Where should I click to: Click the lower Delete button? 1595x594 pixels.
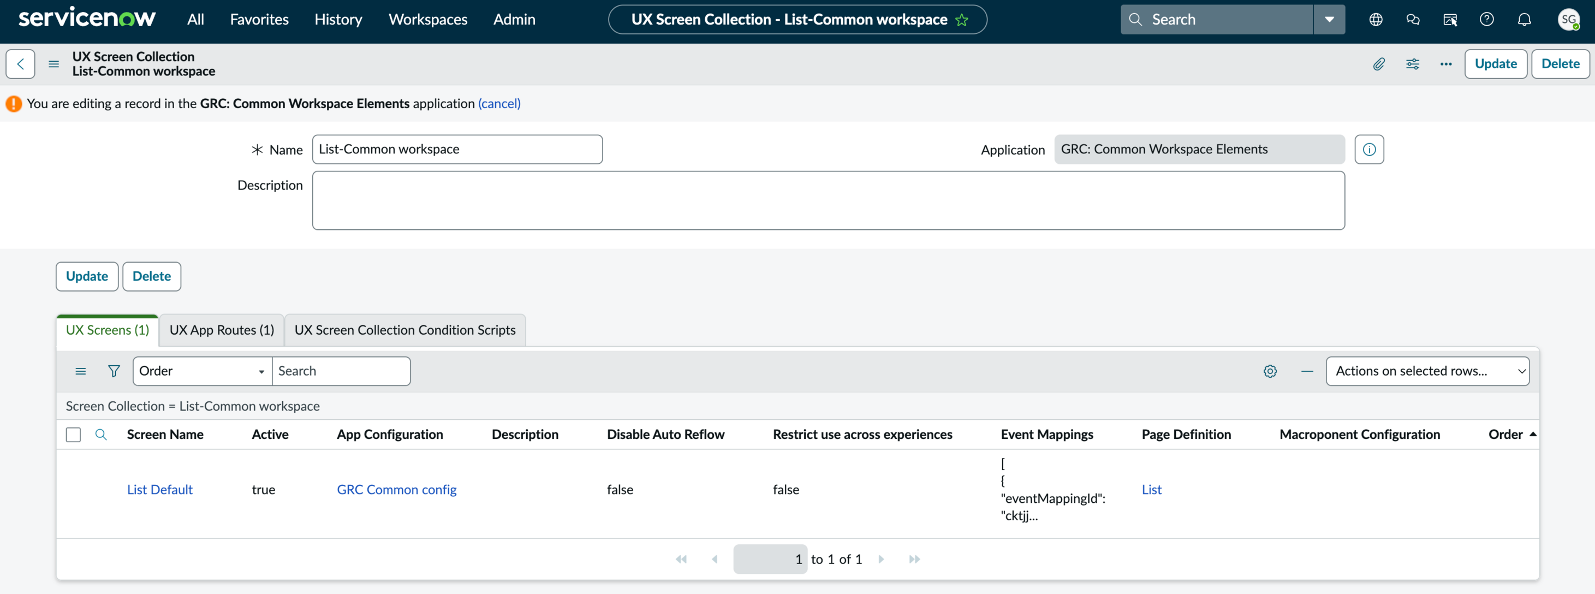tap(152, 276)
